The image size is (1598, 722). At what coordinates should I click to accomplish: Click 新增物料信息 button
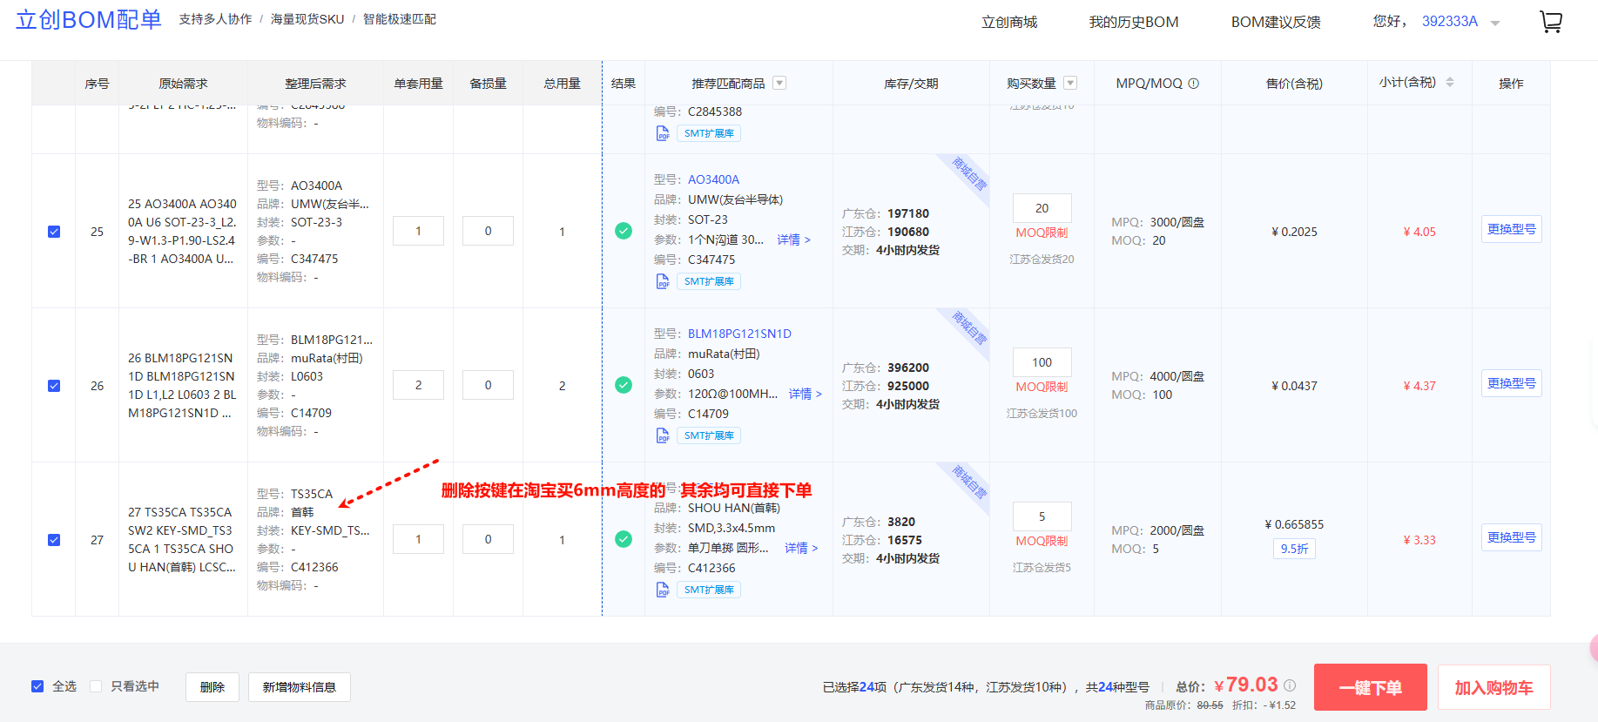300,687
